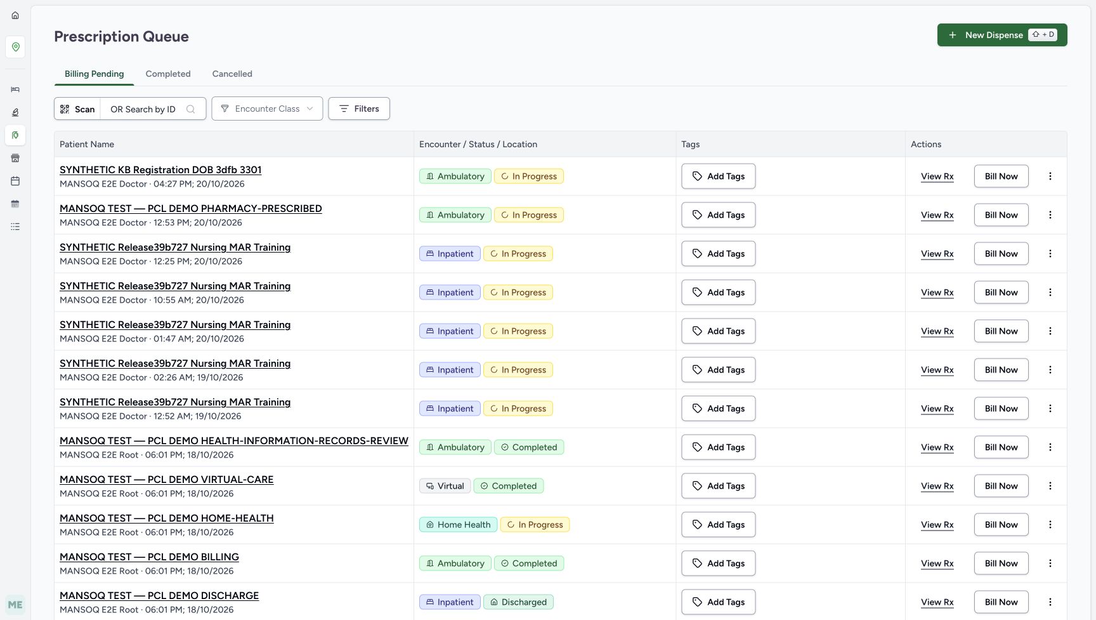Open the store icon in sidebar
This screenshot has height=620, width=1096.
15,158
